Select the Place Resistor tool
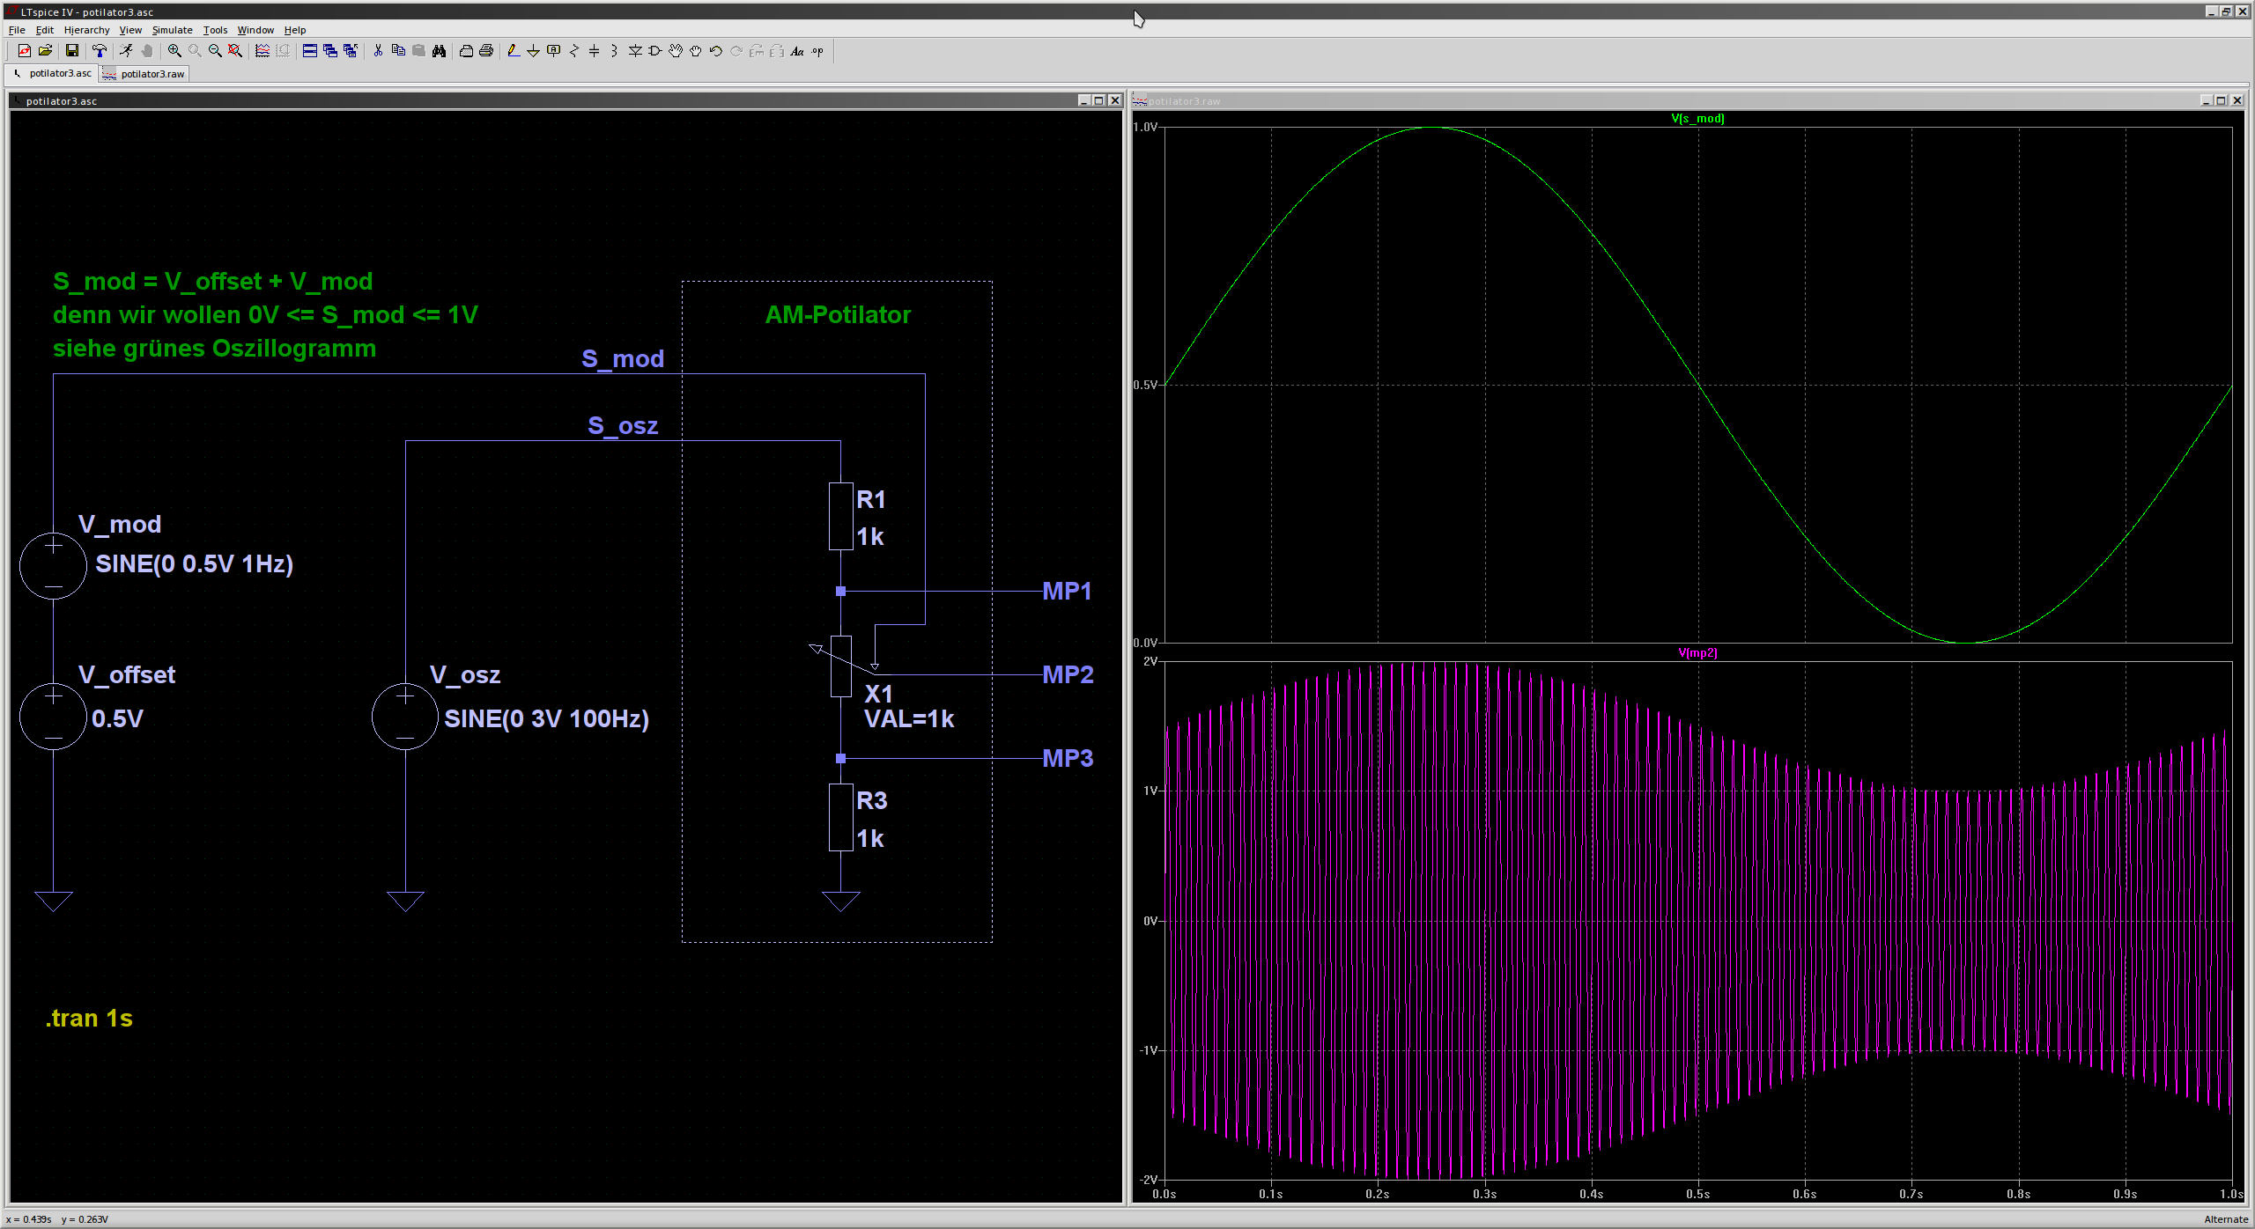Screen dimensions: 2255x1229 [x=573, y=51]
